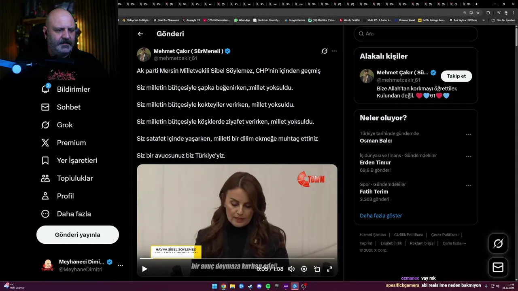Open the floating Grok button
This screenshot has width=518, height=291.
(x=498, y=243)
